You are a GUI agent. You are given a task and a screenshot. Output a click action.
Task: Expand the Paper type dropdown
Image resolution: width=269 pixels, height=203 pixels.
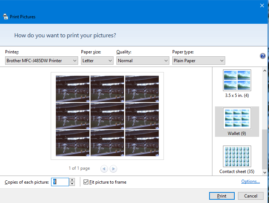point(199,61)
